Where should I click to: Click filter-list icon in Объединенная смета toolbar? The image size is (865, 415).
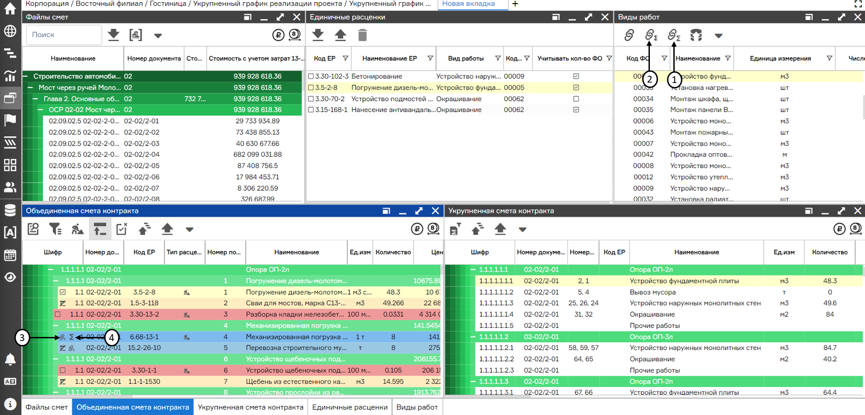coord(55,229)
